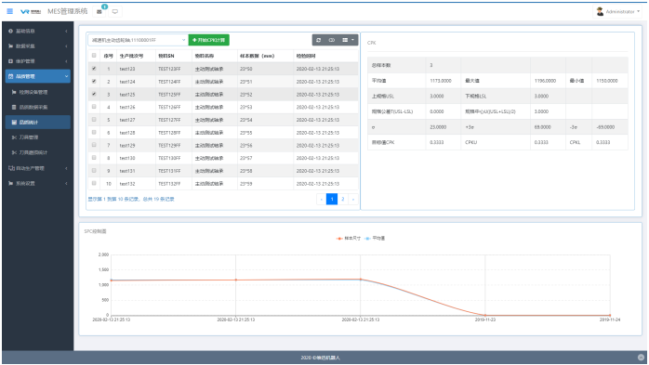Click the toggle view icon beside refresh
This screenshot has height=365, width=649.
pyautogui.click(x=332, y=40)
